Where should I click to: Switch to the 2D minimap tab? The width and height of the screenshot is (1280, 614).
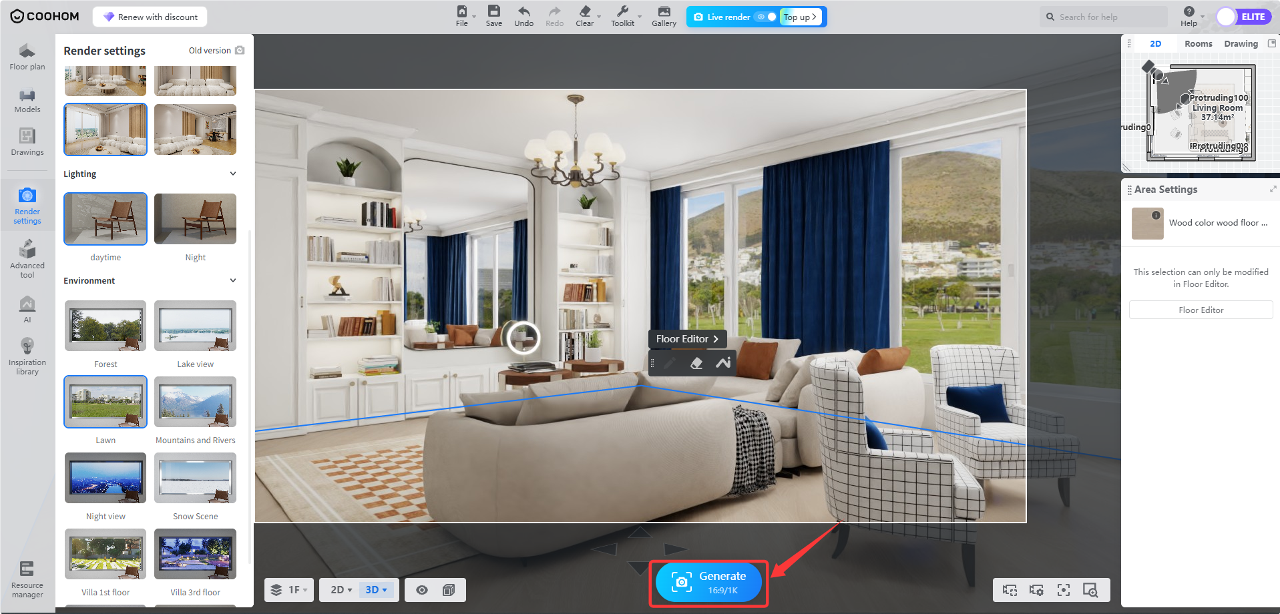click(x=1156, y=43)
